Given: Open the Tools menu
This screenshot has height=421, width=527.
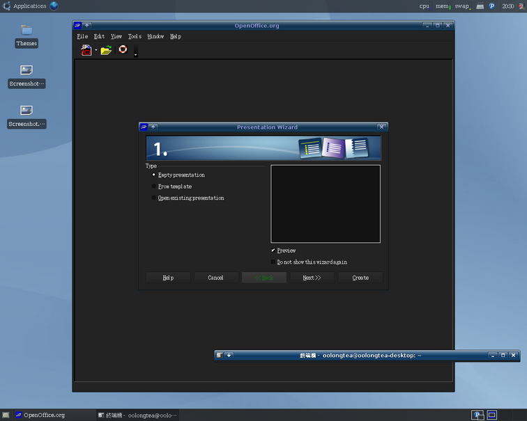Looking at the screenshot, I should (135, 36).
